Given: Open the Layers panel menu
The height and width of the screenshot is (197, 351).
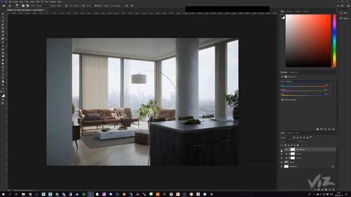Looking at the screenshot, I should point(336,133).
